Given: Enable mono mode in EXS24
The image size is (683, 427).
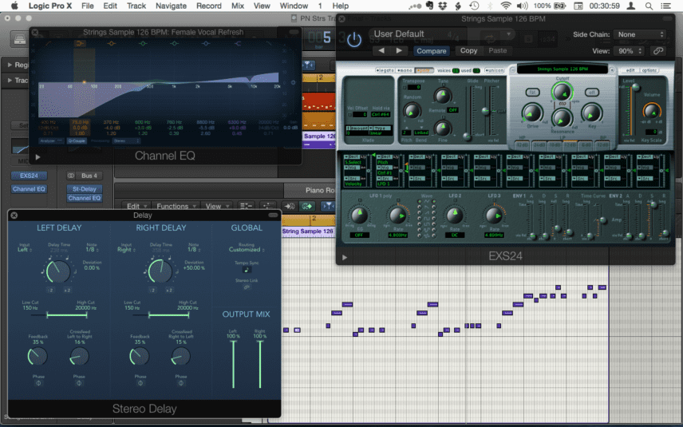Looking at the screenshot, I should pos(405,70).
